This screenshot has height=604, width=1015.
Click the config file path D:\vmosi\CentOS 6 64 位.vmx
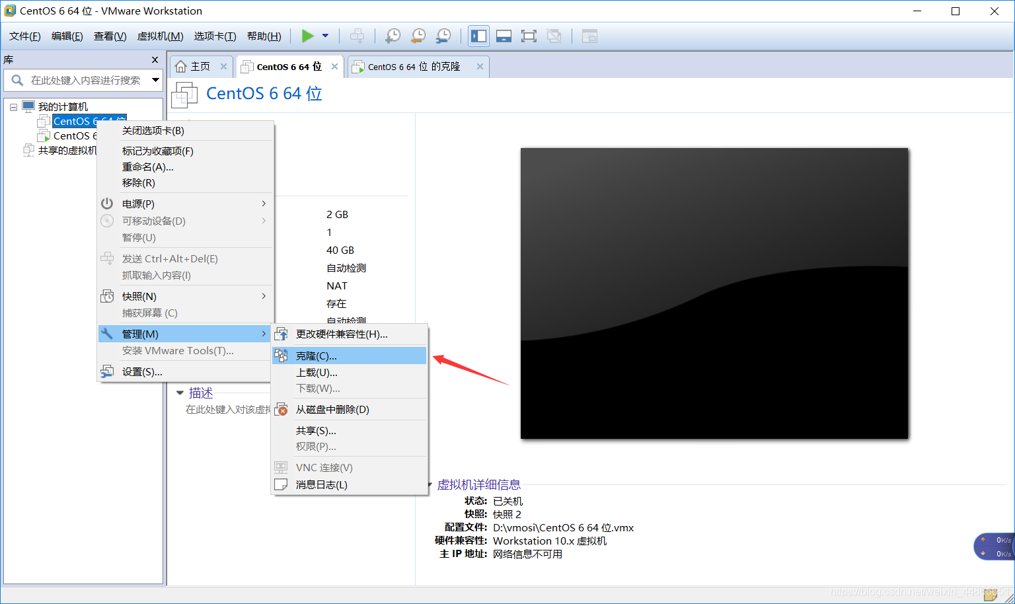pyautogui.click(x=563, y=527)
